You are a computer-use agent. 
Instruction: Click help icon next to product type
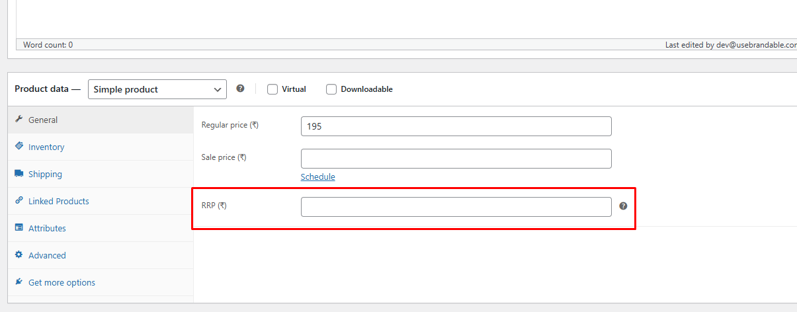[241, 88]
